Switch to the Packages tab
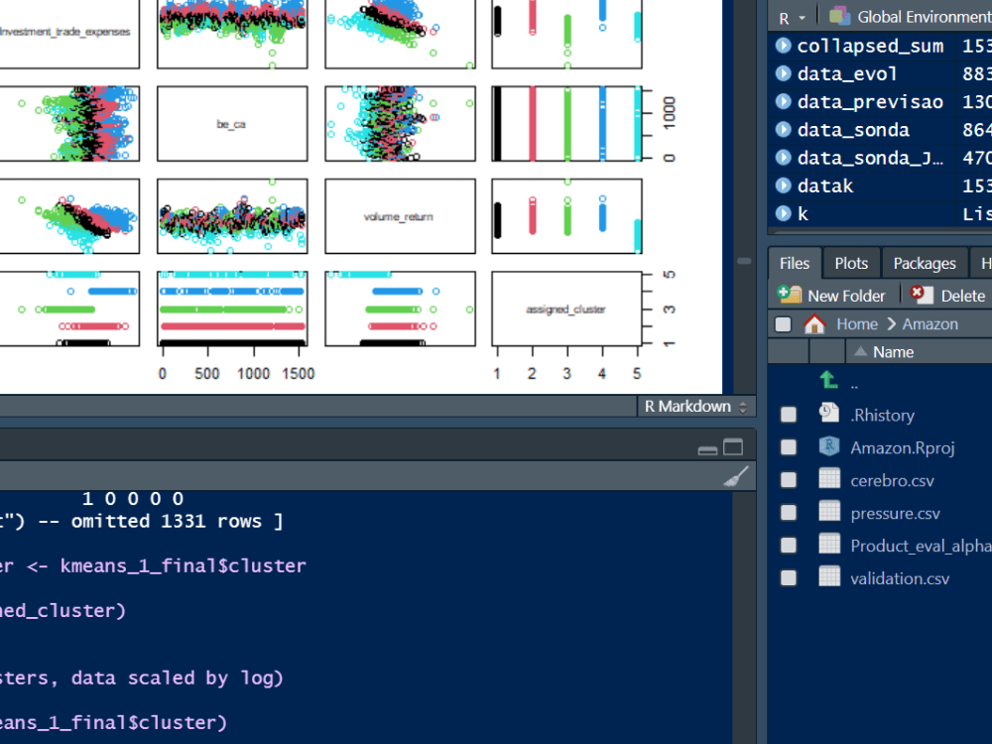992x744 pixels. pyautogui.click(x=924, y=262)
